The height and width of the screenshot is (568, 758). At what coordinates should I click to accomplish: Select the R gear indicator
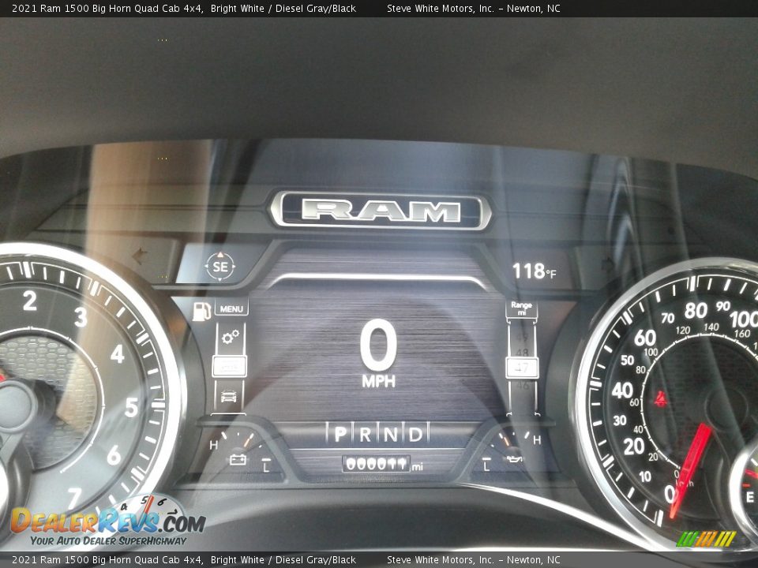coord(365,433)
